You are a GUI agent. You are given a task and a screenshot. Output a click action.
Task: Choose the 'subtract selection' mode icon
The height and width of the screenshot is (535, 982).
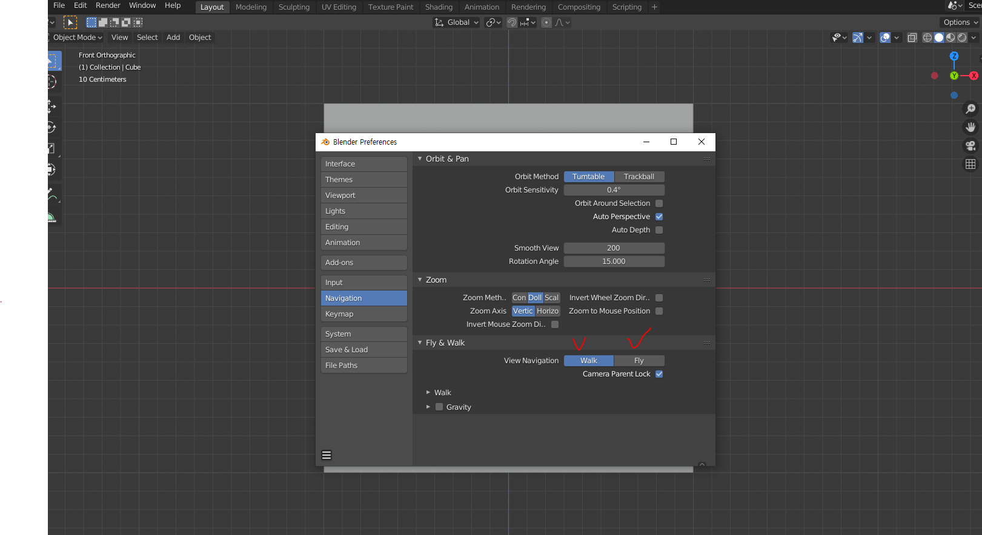coord(114,22)
